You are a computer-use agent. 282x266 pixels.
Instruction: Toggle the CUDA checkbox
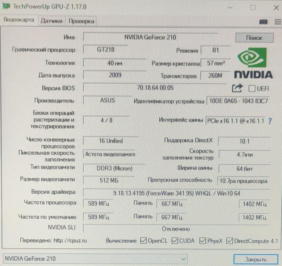(x=175, y=241)
